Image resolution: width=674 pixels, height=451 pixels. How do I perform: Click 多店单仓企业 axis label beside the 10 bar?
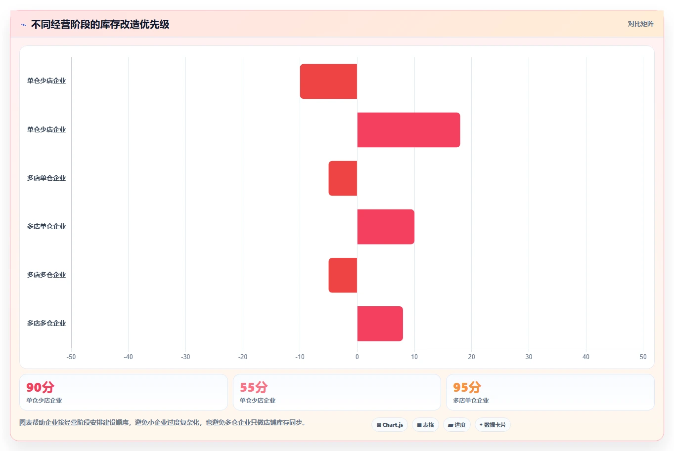point(46,227)
